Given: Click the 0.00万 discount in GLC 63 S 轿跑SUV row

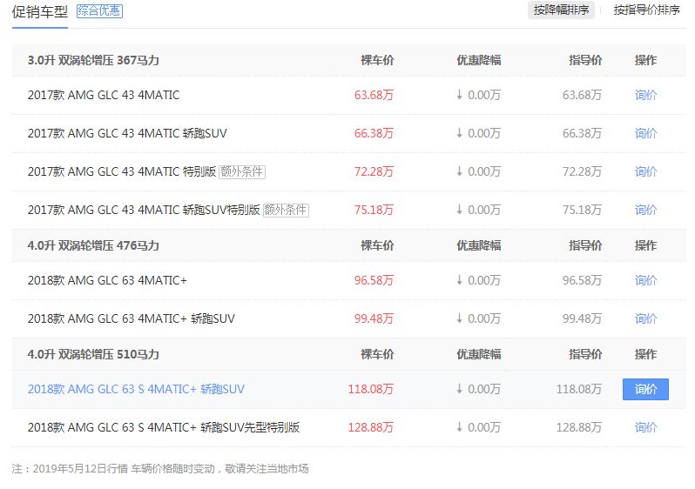Looking at the screenshot, I should 479,389.
